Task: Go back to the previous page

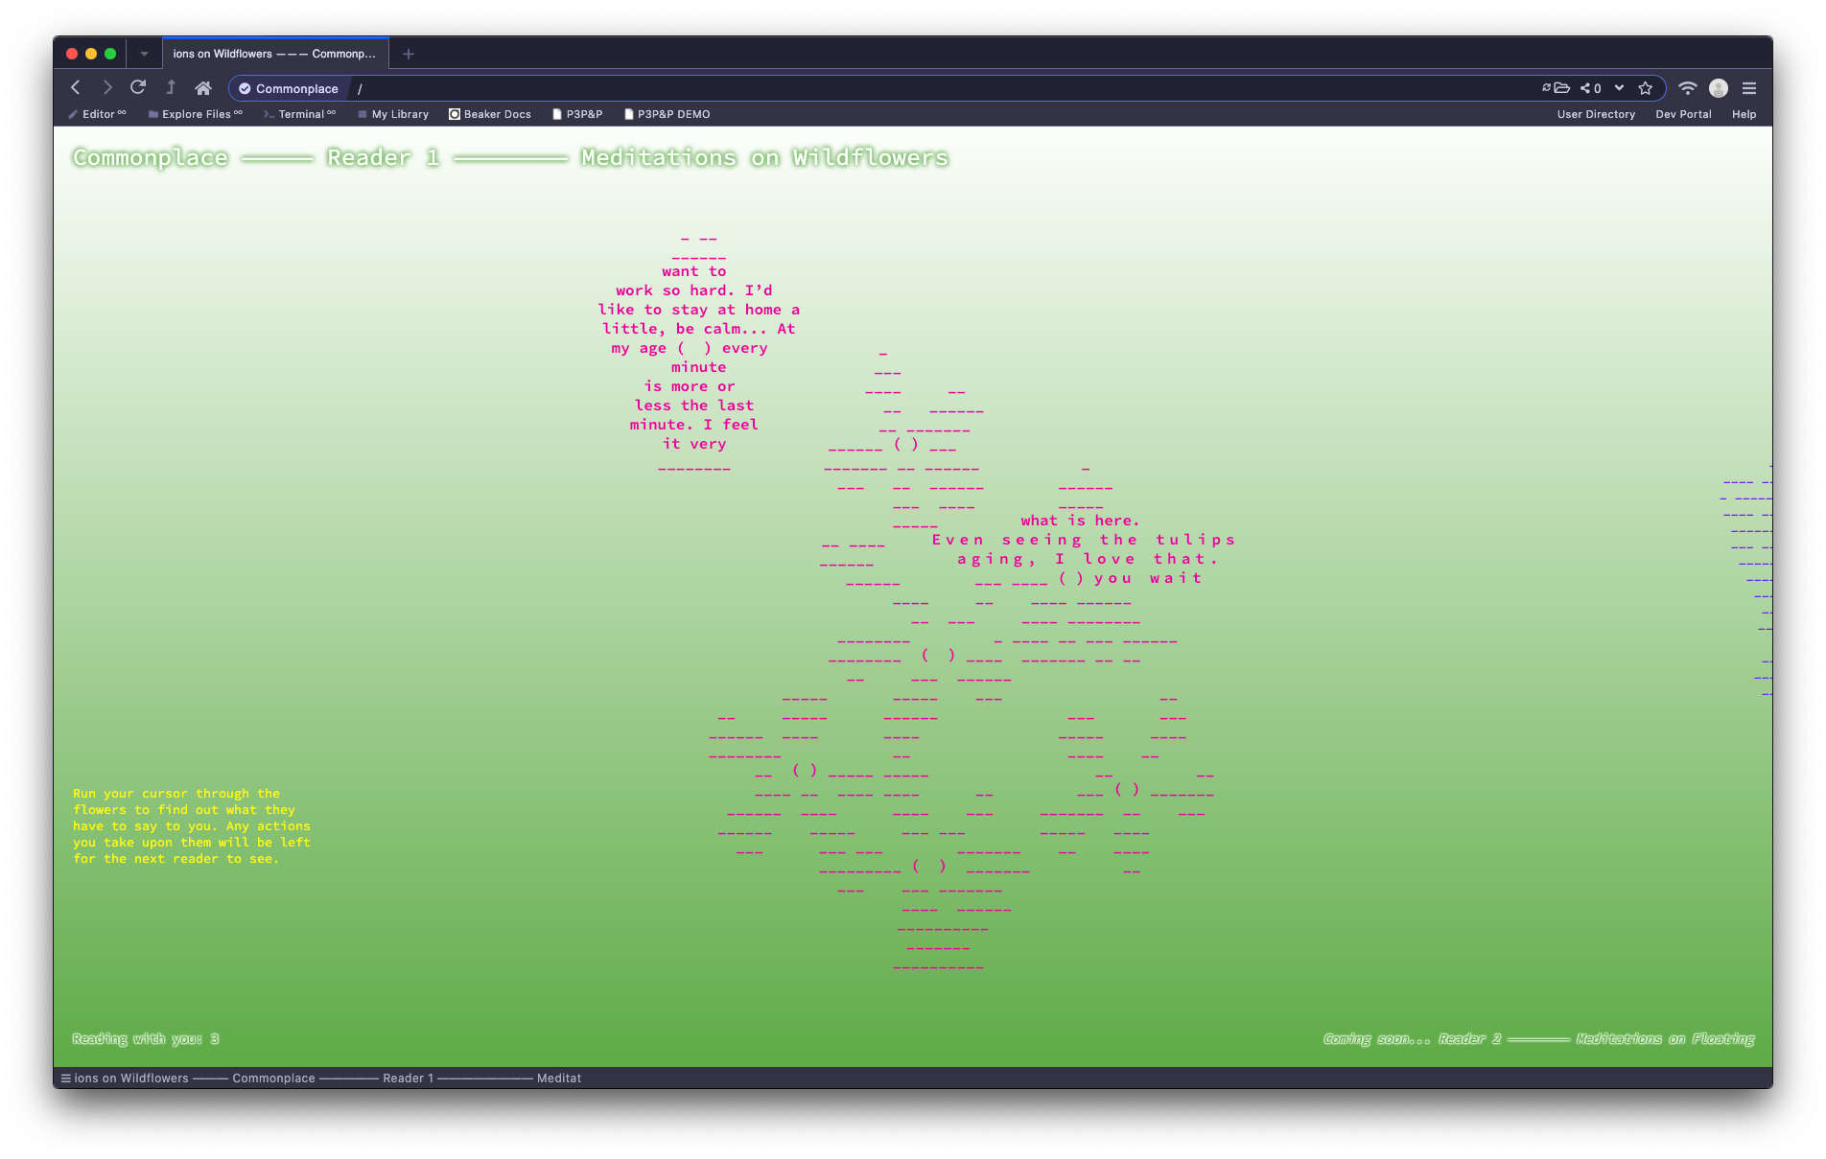Action: click(x=76, y=88)
